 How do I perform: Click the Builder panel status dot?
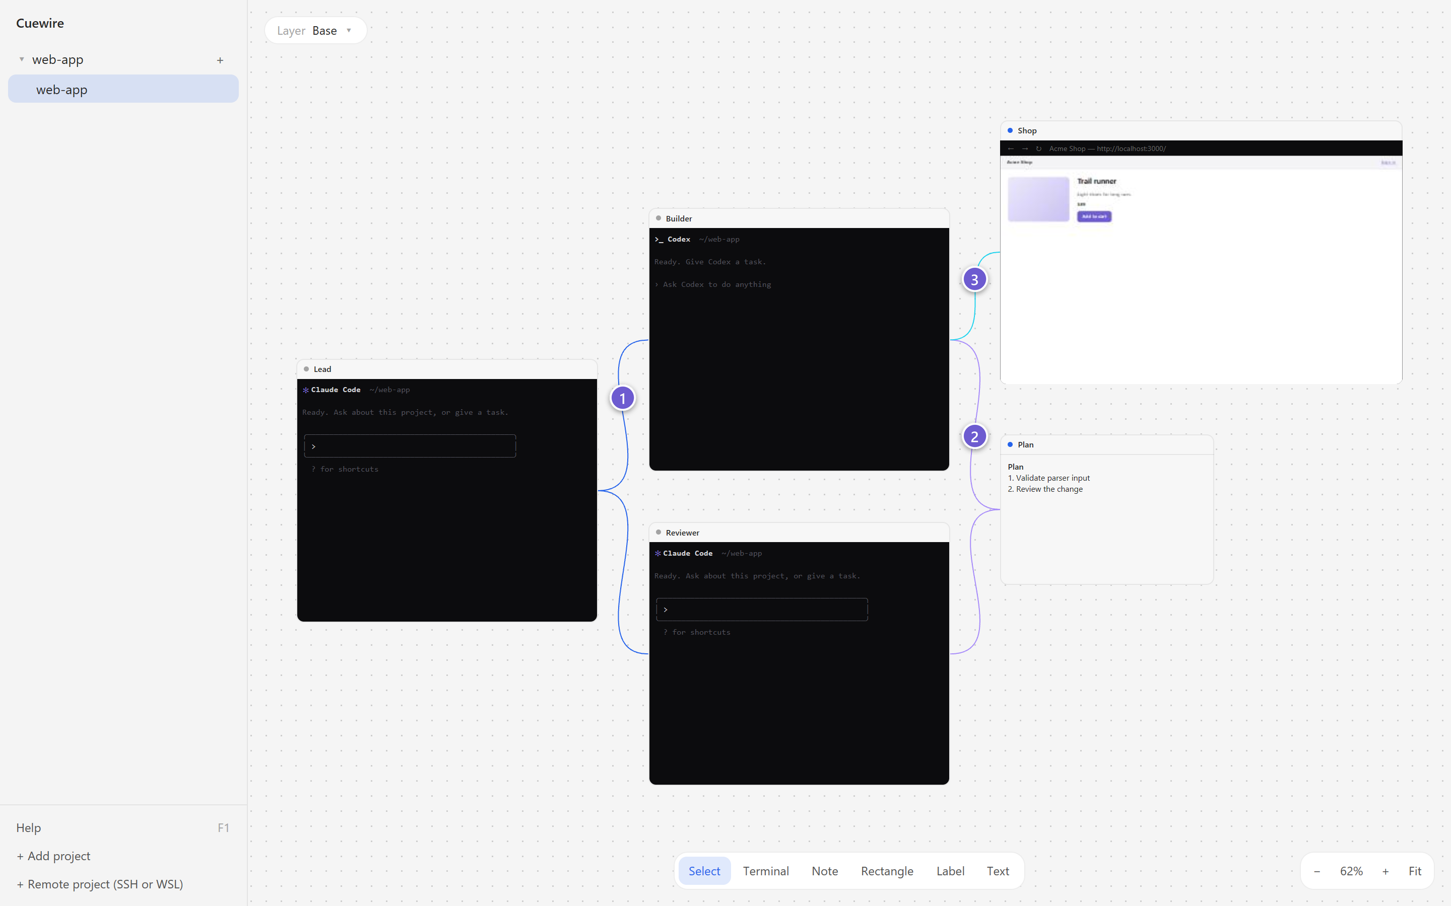click(658, 219)
